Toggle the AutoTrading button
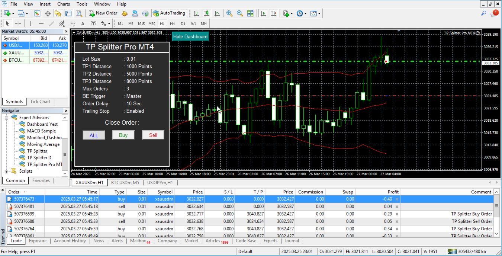The height and width of the screenshot is (256, 502). click(169, 13)
